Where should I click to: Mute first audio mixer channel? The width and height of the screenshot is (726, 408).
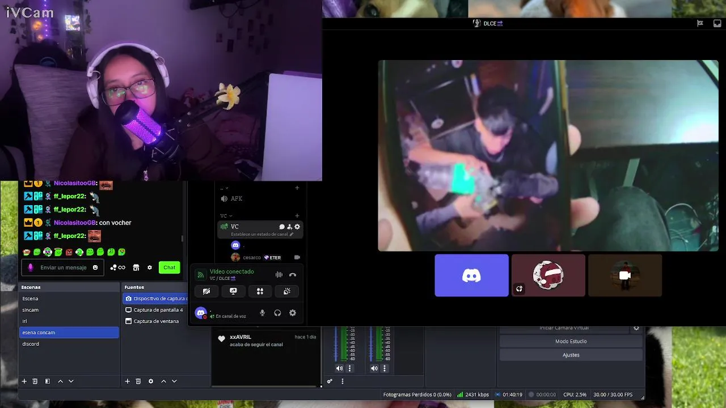tap(339, 368)
